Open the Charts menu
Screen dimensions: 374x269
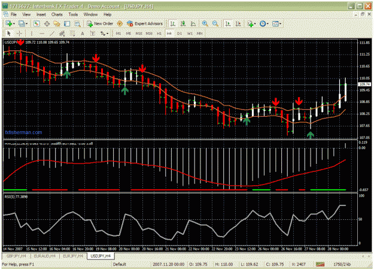(57, 14)
